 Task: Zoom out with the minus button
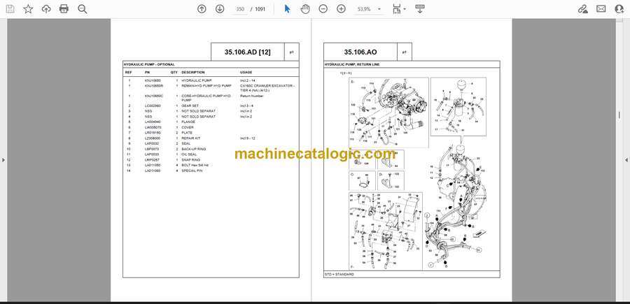(323, 9)
